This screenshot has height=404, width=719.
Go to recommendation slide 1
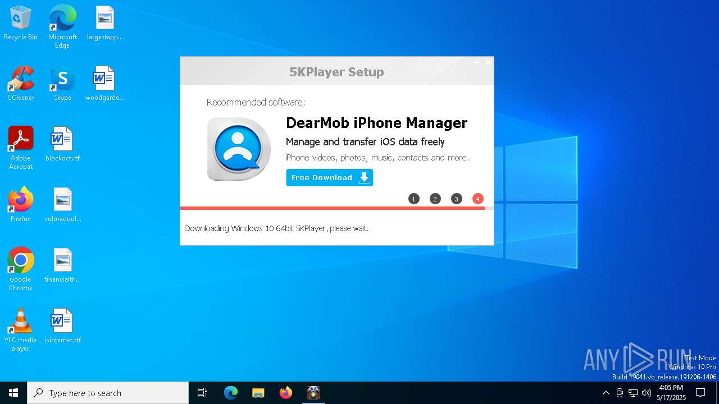point(414,199)
